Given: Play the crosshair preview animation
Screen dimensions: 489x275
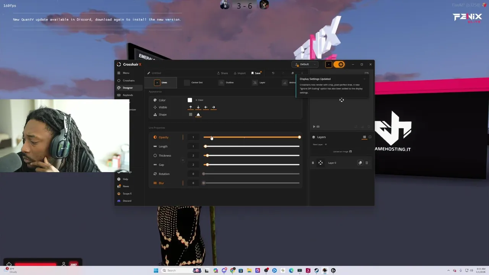Looking at the screenshot, I should point(314,126).
